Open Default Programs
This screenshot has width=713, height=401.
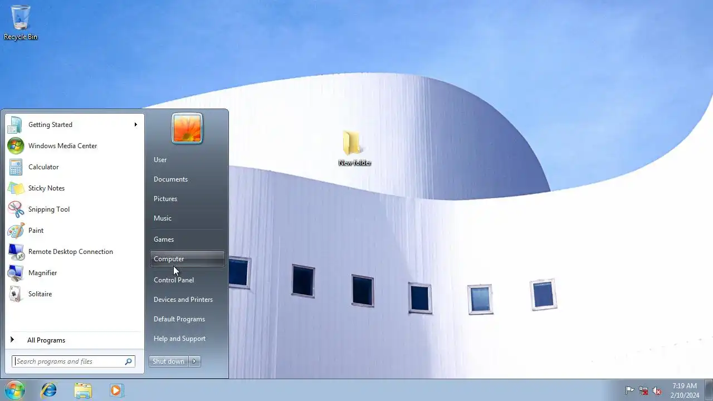tap(188, 319)
